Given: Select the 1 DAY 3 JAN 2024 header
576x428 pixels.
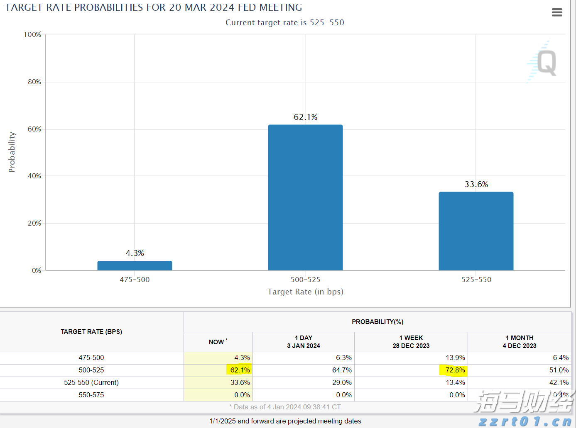Looking at the screenshot, I should (303, 342).
